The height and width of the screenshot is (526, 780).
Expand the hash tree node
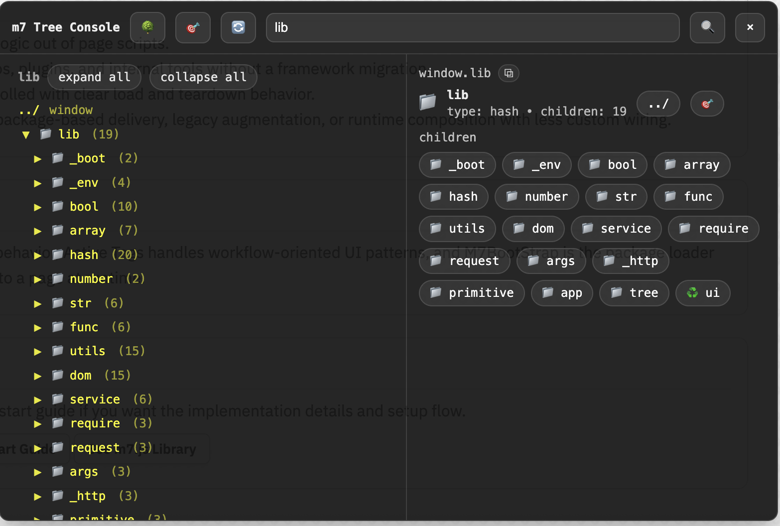click(38, 255)
